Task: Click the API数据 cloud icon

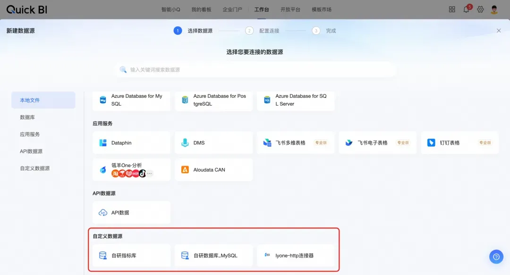Action: [x=103, y=213]
